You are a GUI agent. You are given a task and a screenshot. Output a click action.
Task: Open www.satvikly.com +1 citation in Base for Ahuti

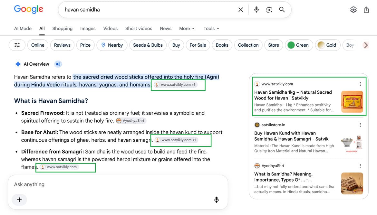tap(176, 140)
